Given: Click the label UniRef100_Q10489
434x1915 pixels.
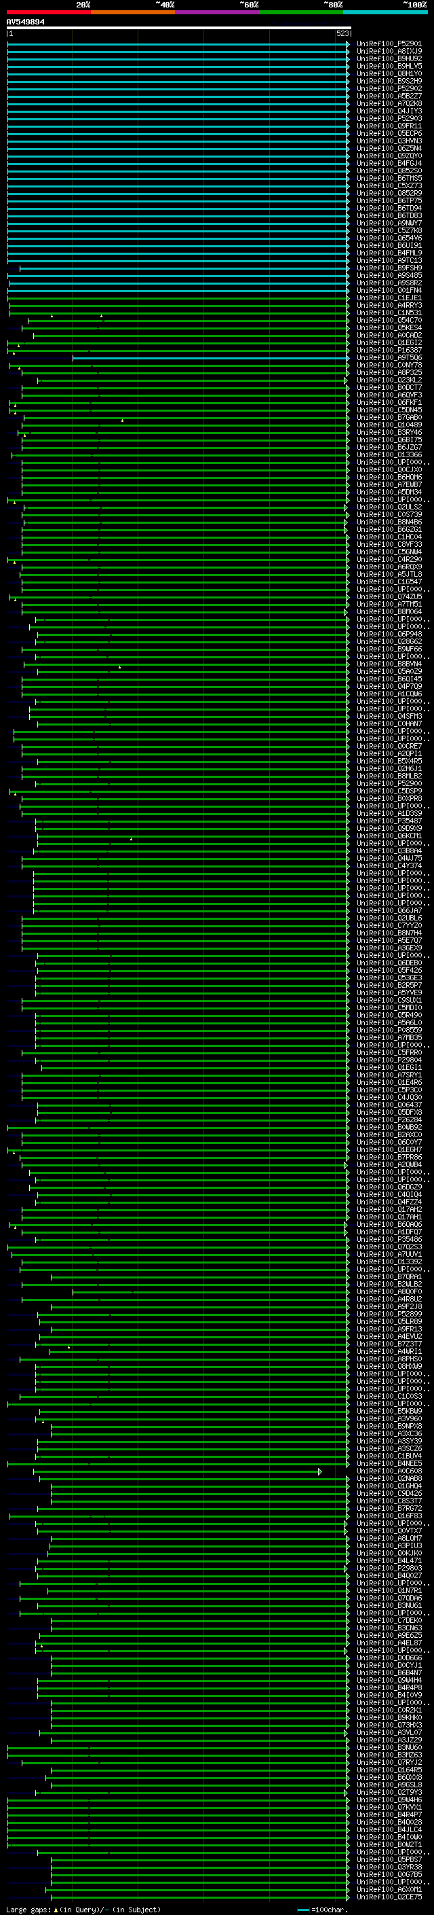Looking at the screenshot, I should coord(389,425).
